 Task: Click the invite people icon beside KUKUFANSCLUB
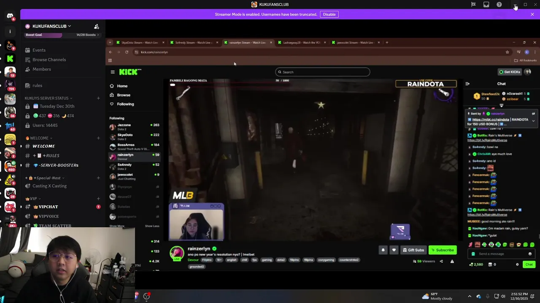tap(97, 27)
